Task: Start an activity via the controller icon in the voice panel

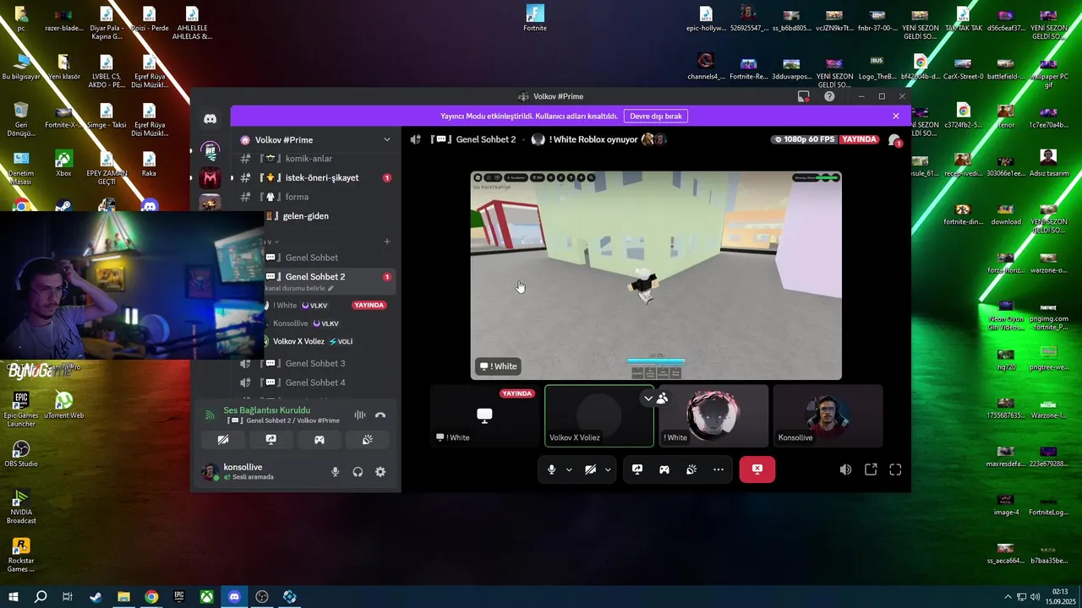Action: tap(320, 440)
